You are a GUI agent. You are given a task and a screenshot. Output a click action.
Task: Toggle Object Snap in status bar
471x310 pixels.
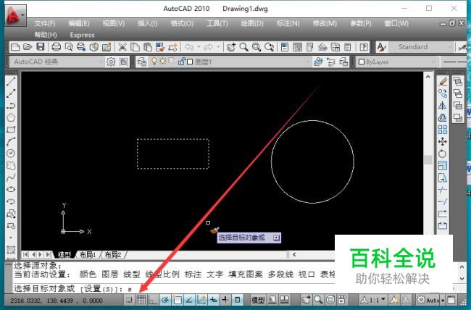pos(178,299)
